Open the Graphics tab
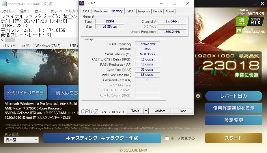Viewport: 267px width, 153px height. click(144, 11)
